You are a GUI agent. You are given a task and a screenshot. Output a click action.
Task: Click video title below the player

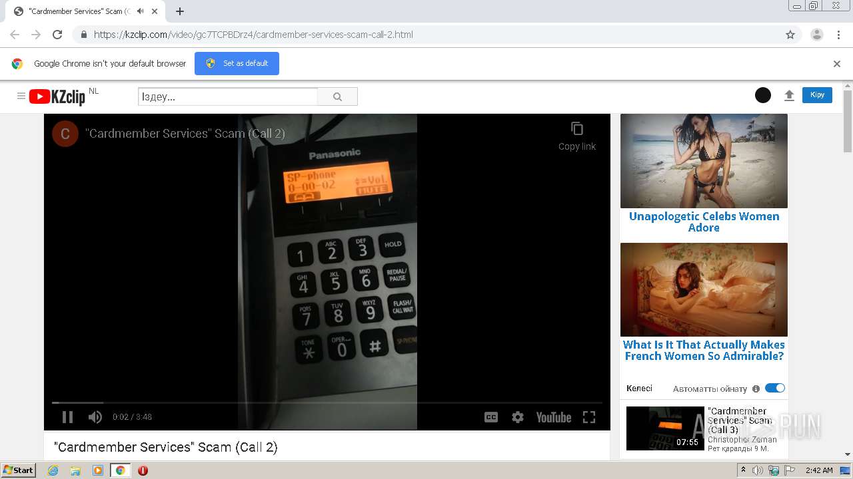tap(165, 447)
